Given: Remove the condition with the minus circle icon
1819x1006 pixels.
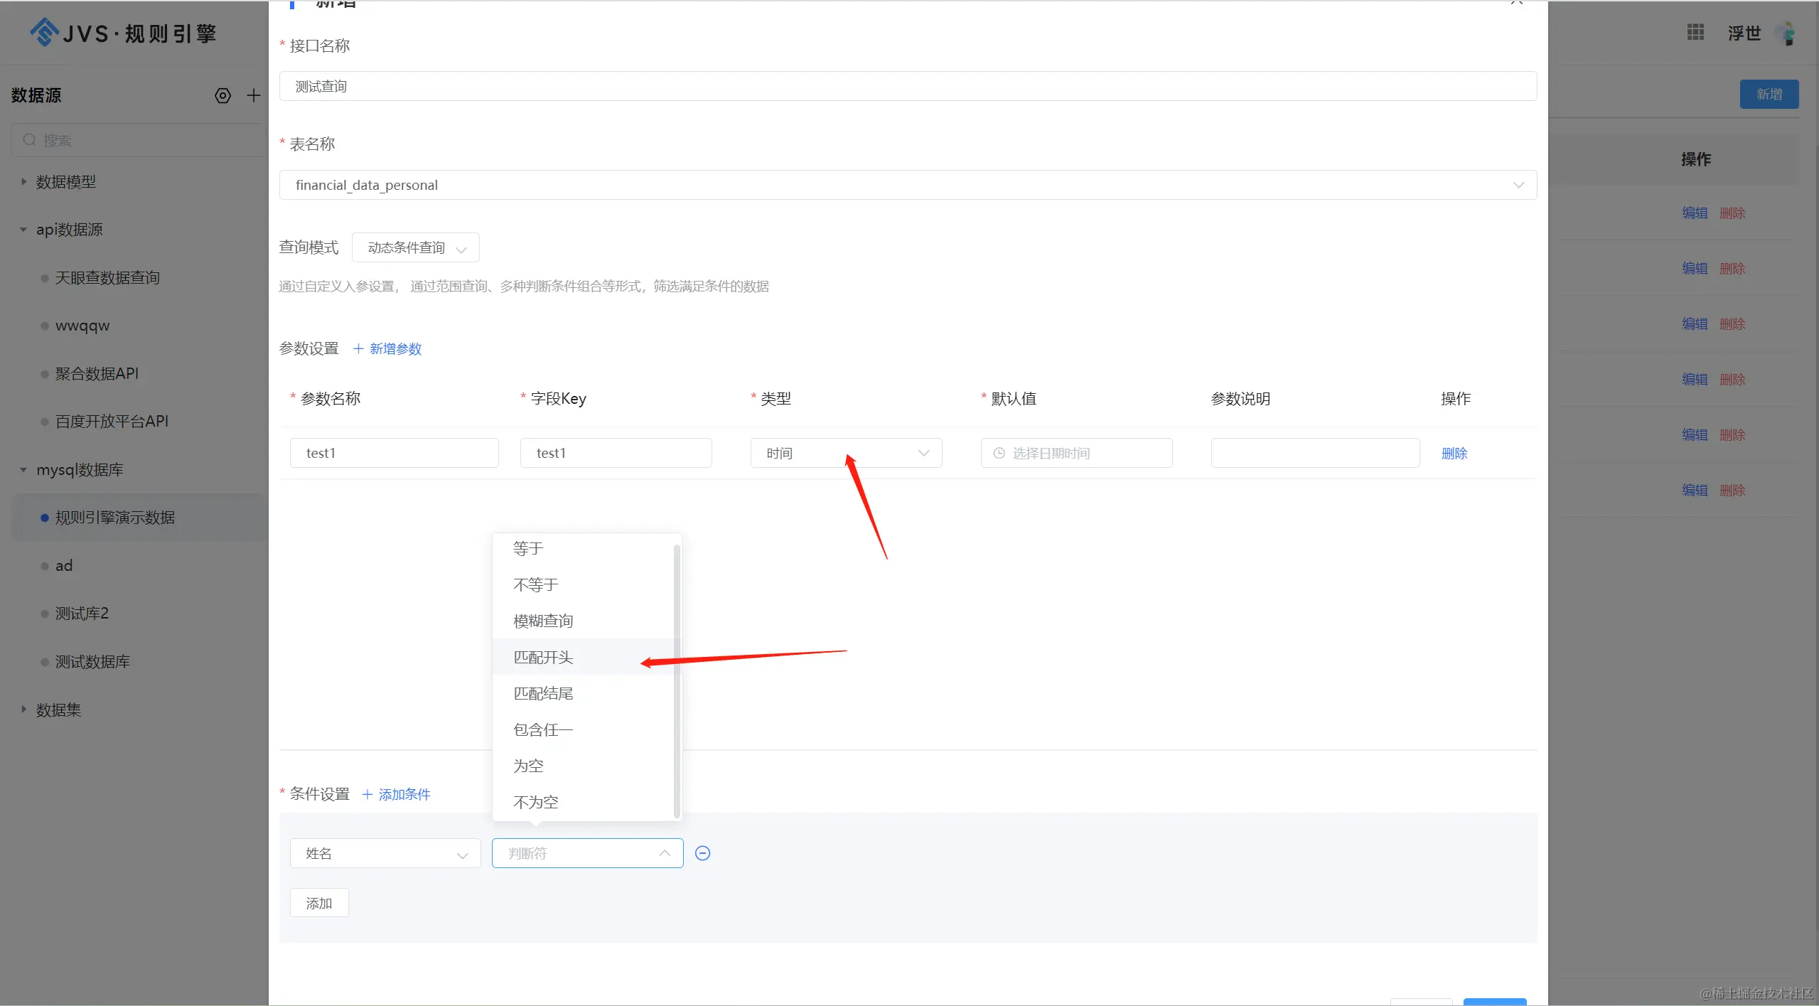Looking at the screenshot, I should pos(702,853).
